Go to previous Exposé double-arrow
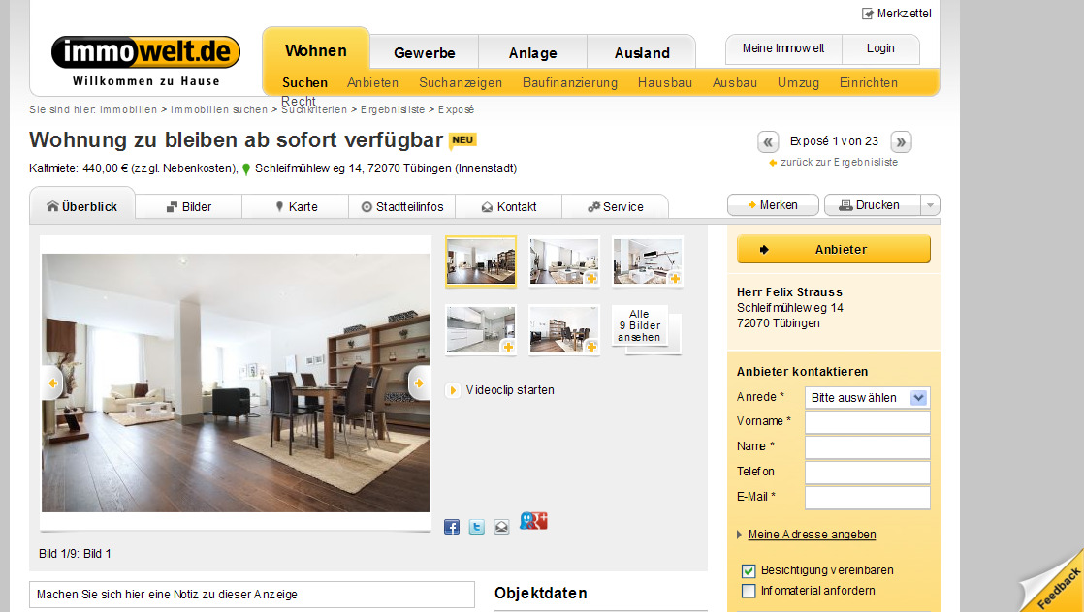 click(767, 141)
